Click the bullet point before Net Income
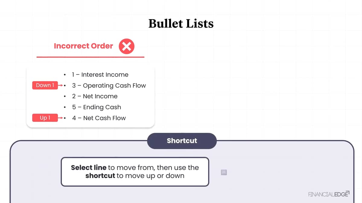362x203 pixels. coord(65,96)
